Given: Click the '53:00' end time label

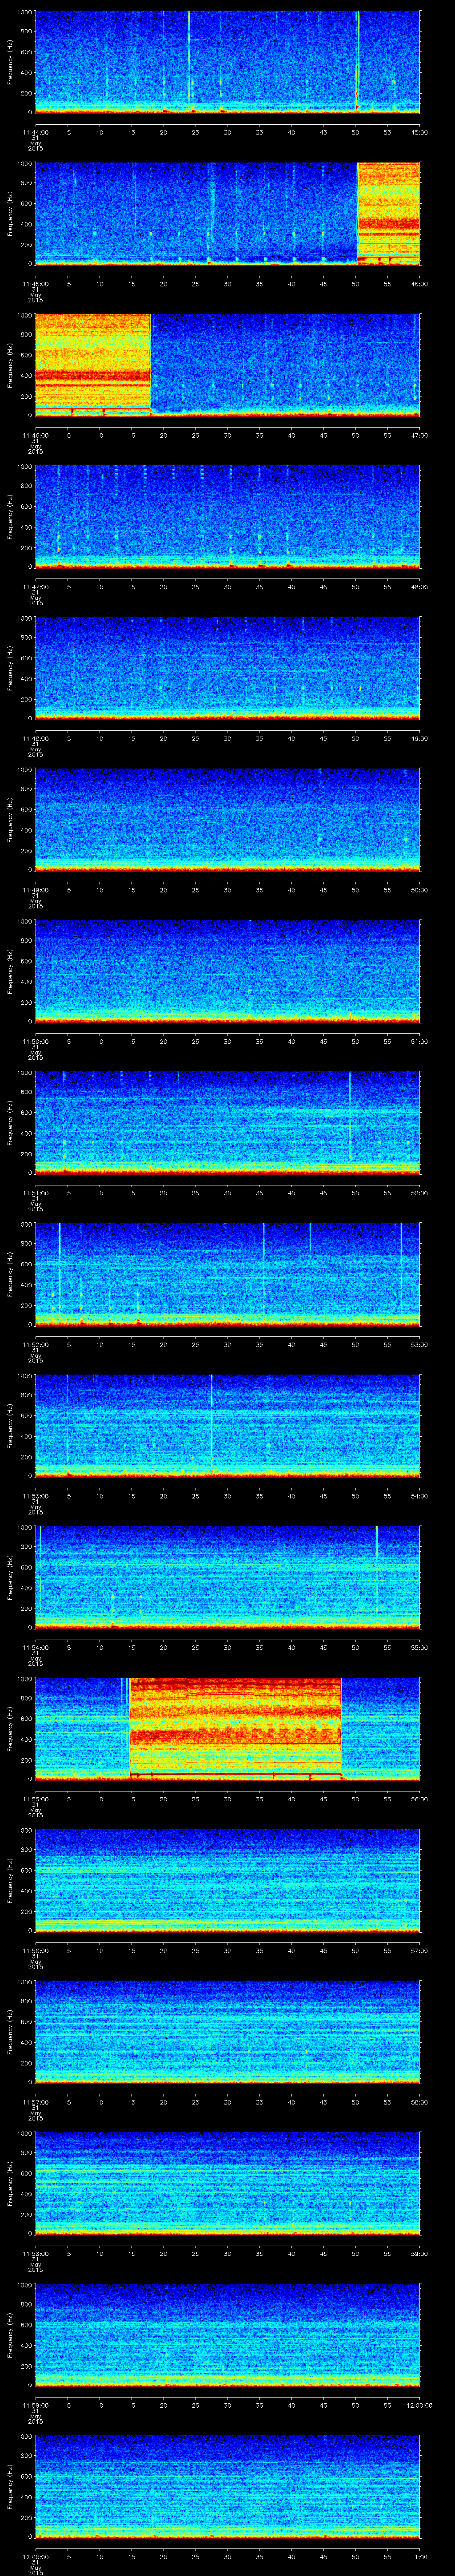Looking at the screenshot, I should 420,1345.
